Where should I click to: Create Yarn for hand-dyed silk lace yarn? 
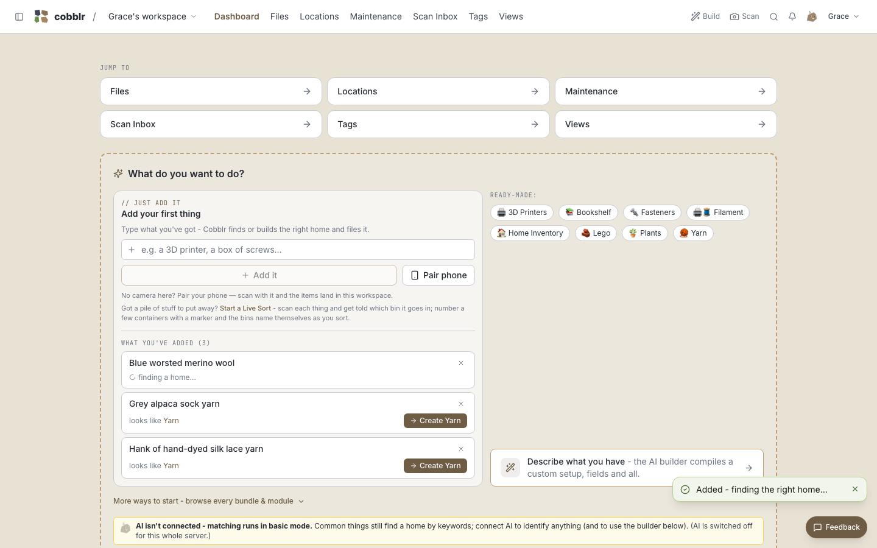pyautogui.click(x=435, y=466)
